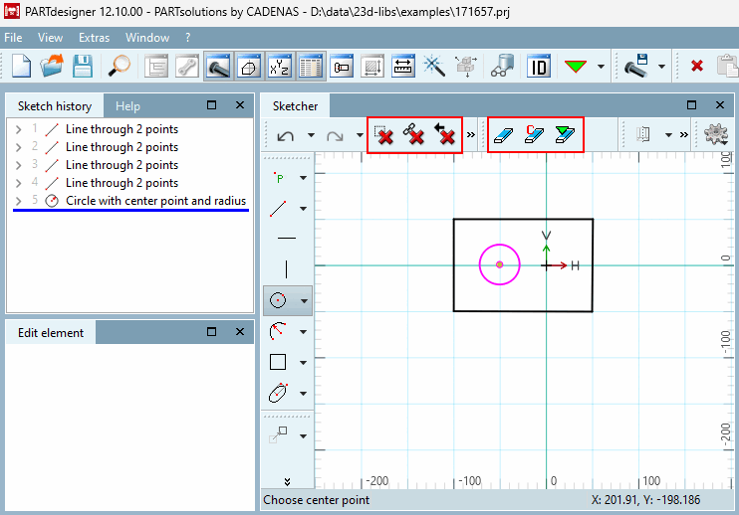Click the gear settings icon in Sketcher
Screen dimensions: 739x515
(716, 134)
